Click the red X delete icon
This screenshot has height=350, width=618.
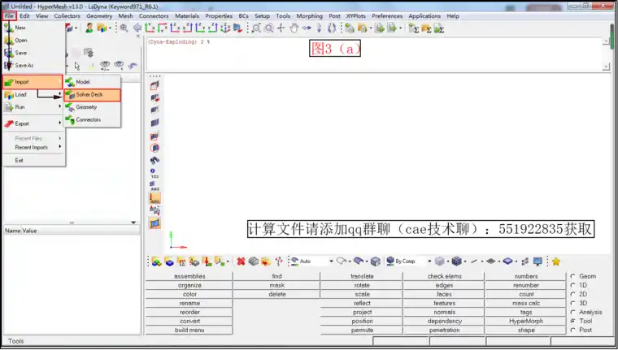241,261
